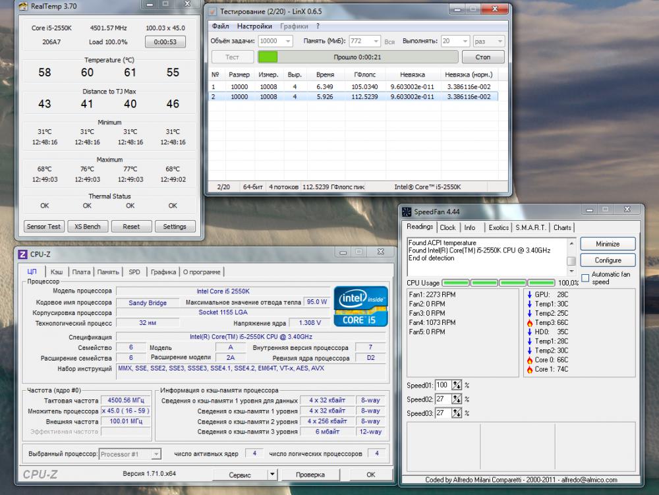The image size is (659, 495).
Task: Click the LinX test progress bar
Action: 358,57
